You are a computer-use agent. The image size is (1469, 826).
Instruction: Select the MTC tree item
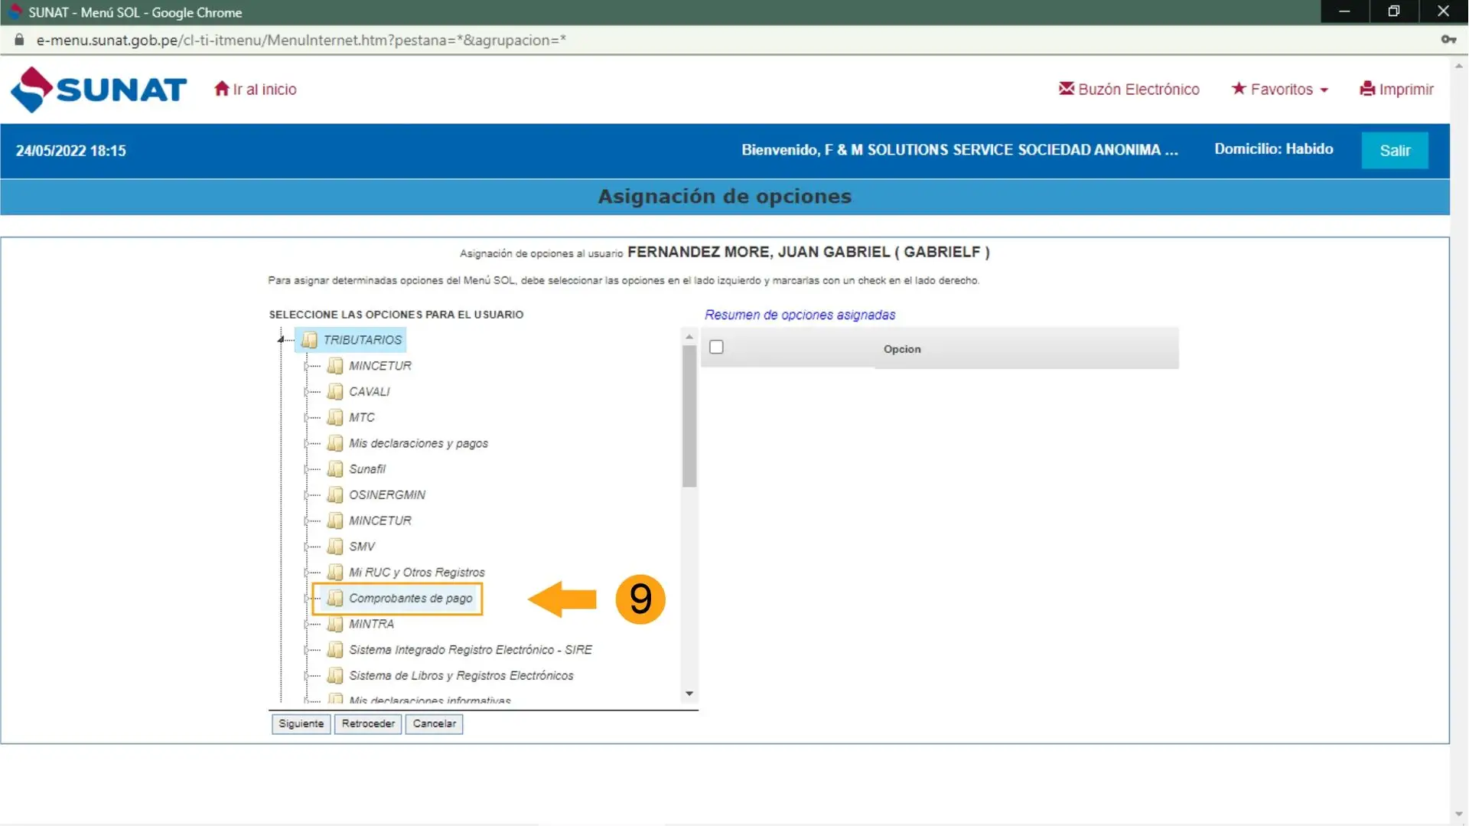pyautogui.click(x=362, y=418)
